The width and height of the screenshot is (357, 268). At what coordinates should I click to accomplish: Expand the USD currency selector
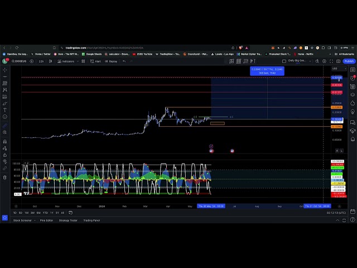point(335,69)
